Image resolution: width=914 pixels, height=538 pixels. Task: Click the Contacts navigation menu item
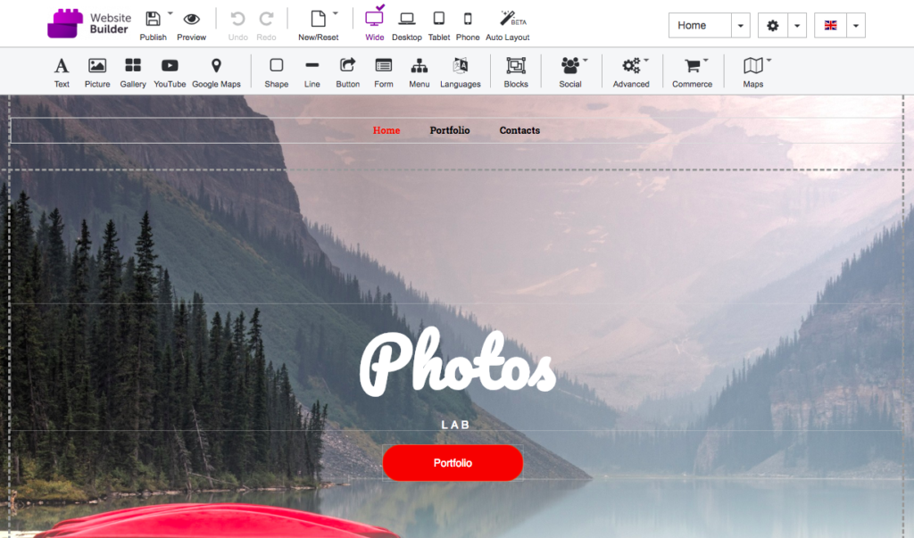coord(519,130)
